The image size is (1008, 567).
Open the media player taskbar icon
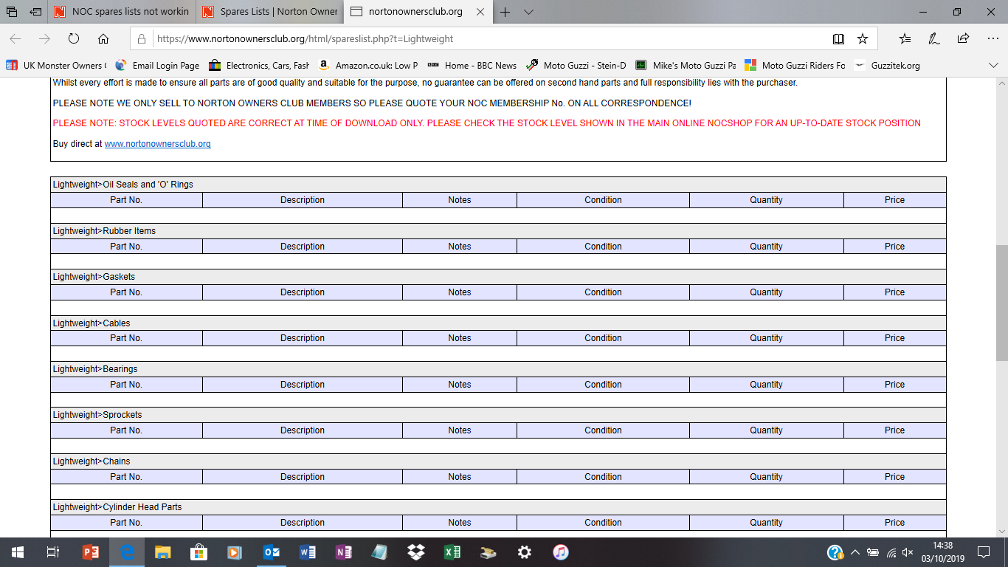point(235,552)
